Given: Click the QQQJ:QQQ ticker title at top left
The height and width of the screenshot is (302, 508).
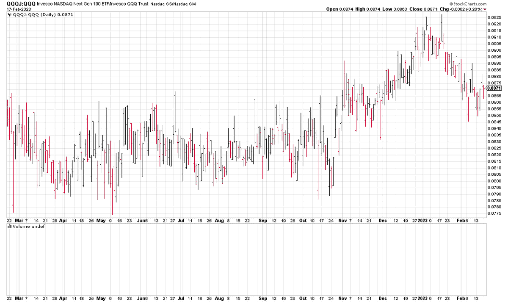Looking at the screenshot, I should click(x=21, y=4).
